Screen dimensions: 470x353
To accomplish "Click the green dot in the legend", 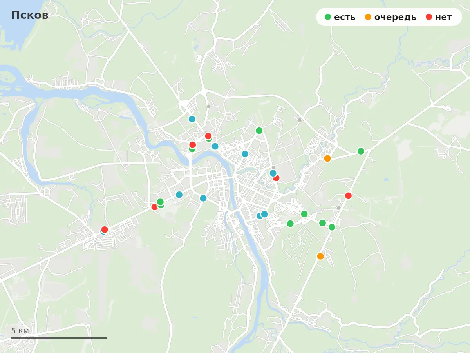I will click(x=328, y=17).
